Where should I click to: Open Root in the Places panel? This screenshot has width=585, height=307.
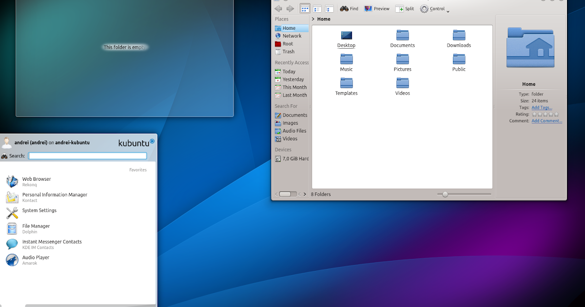pos(292,44)
